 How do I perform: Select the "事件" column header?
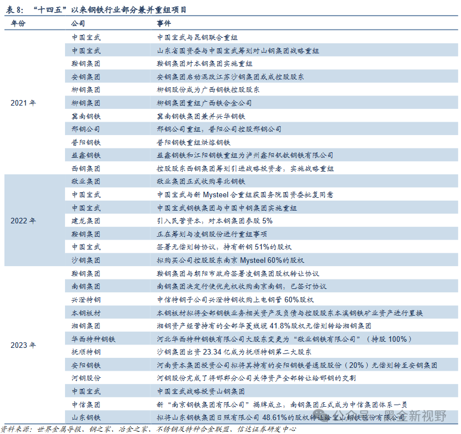click(164, 23)
